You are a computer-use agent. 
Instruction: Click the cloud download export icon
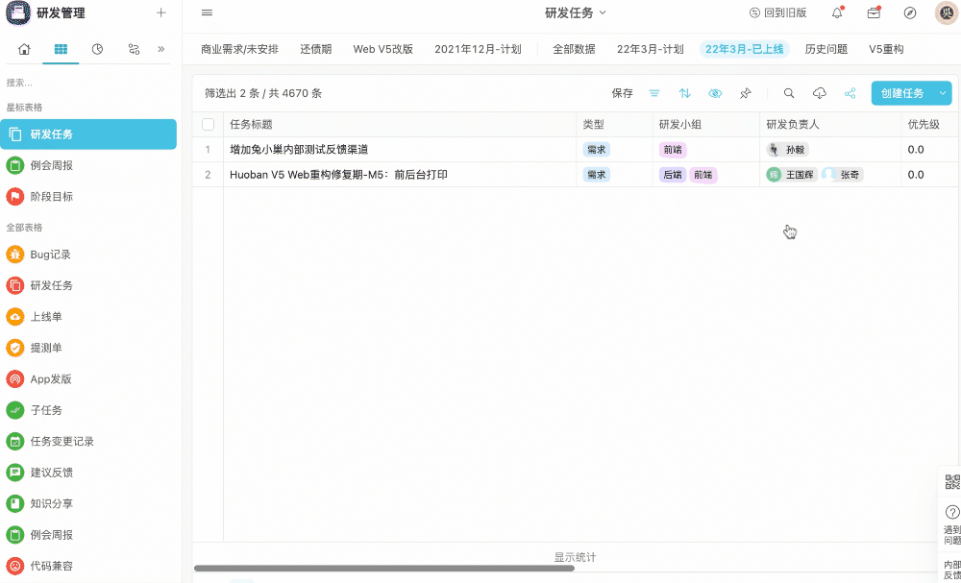point(820,93)
